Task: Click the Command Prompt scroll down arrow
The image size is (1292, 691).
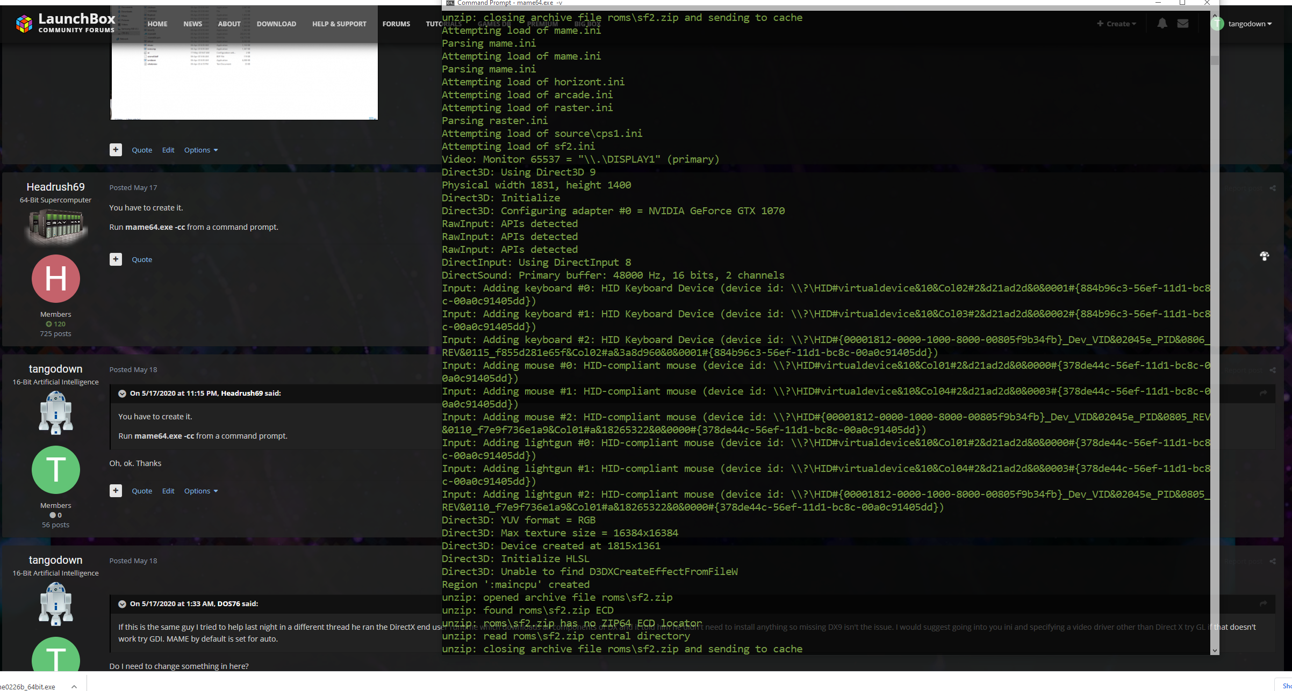Action: pos(1215,650)
